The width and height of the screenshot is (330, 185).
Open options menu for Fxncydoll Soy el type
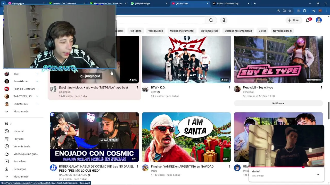tap(321, 88)
